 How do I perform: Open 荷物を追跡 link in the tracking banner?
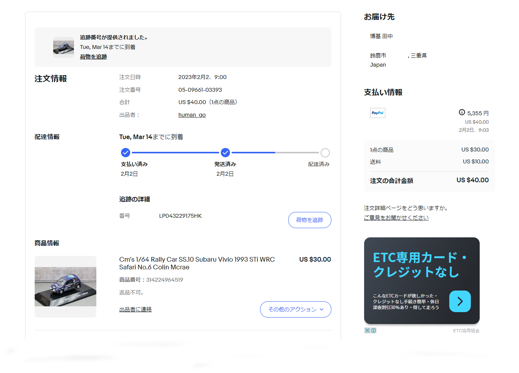[93, 57]
